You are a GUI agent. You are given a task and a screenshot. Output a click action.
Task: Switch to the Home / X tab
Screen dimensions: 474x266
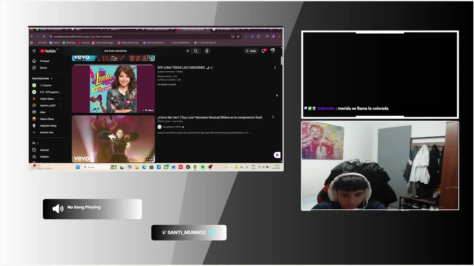[x=122, y=29]
